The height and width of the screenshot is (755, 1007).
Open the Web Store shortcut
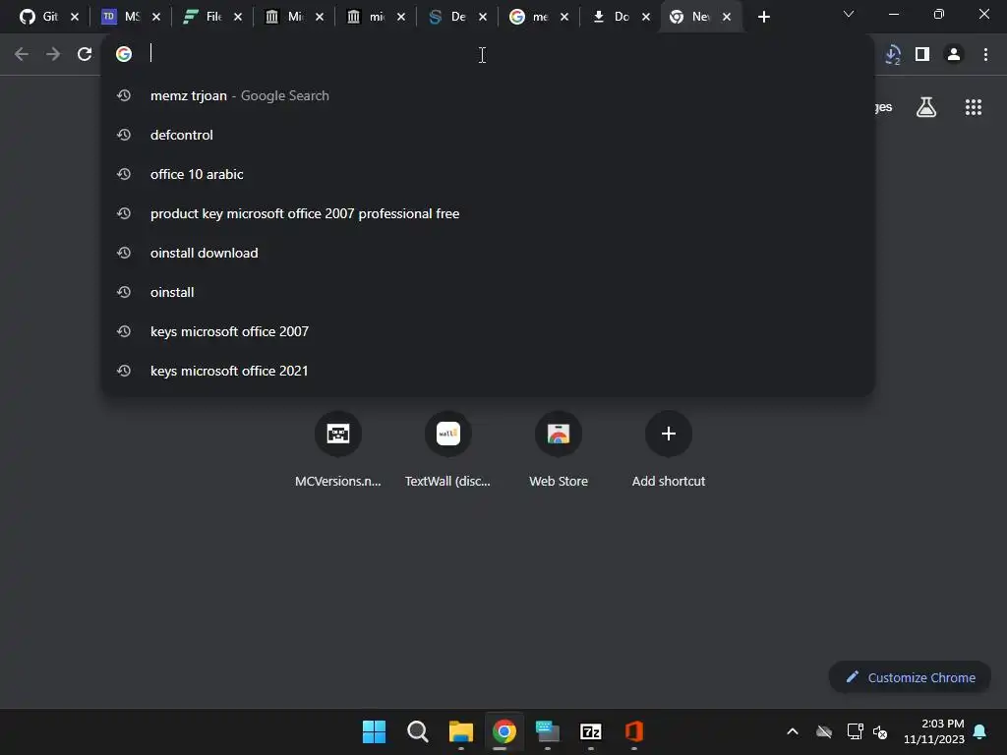[559, 450]
